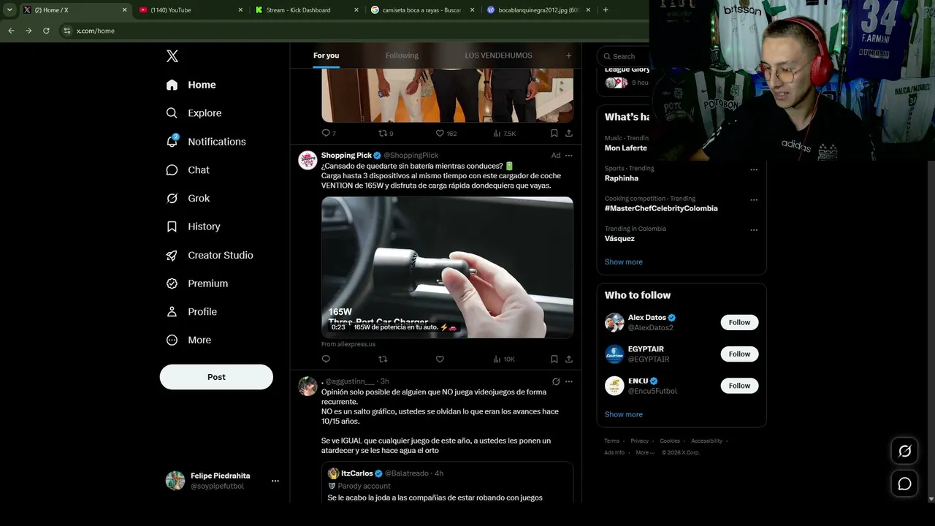Open more options on the Shopping Pick ad
935x526 pixels.
point(569,156)
